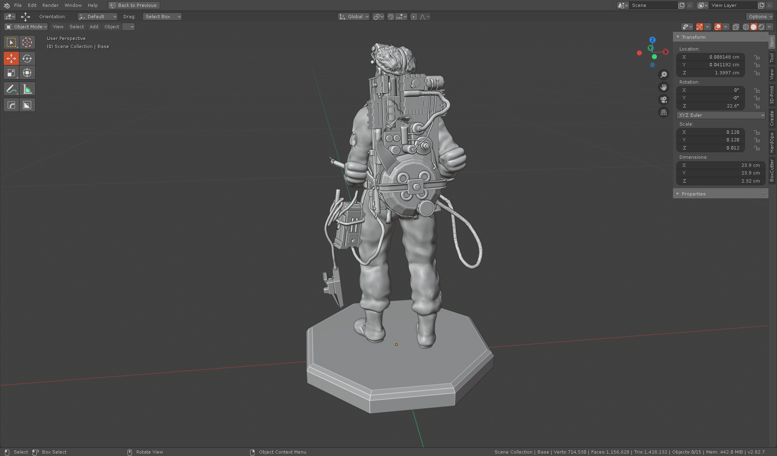Open the transform Orientation dropdown showing Default
This screenshot has width=777, height=456.
pos(97,17)
